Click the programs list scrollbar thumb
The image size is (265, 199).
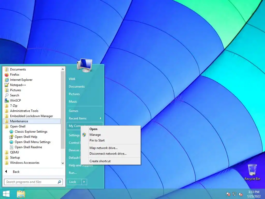(x=63, y=110)
